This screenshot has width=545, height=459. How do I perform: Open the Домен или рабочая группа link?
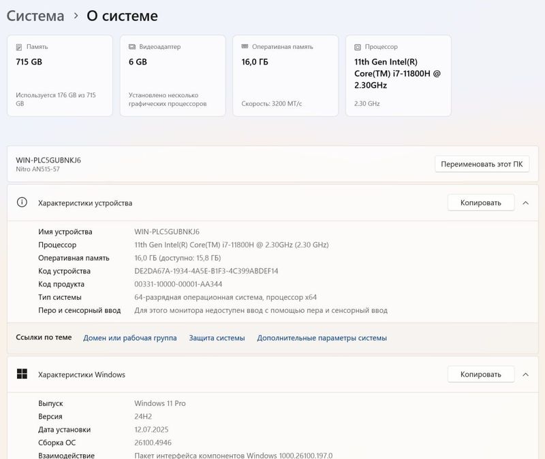[x=129, y=338]
